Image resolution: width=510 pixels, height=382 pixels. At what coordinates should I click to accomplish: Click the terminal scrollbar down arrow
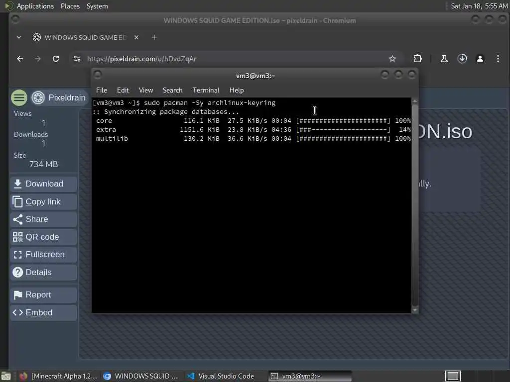pos(415,310)
